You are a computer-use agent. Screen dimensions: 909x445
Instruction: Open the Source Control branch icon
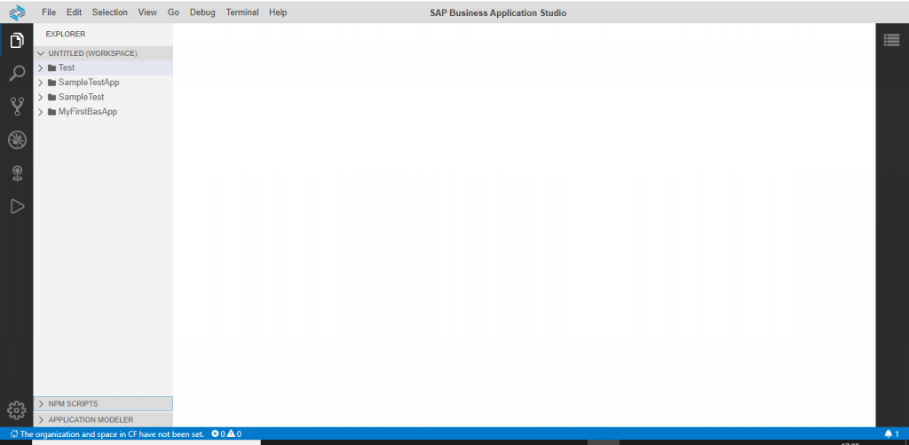(x=17, y=107)
